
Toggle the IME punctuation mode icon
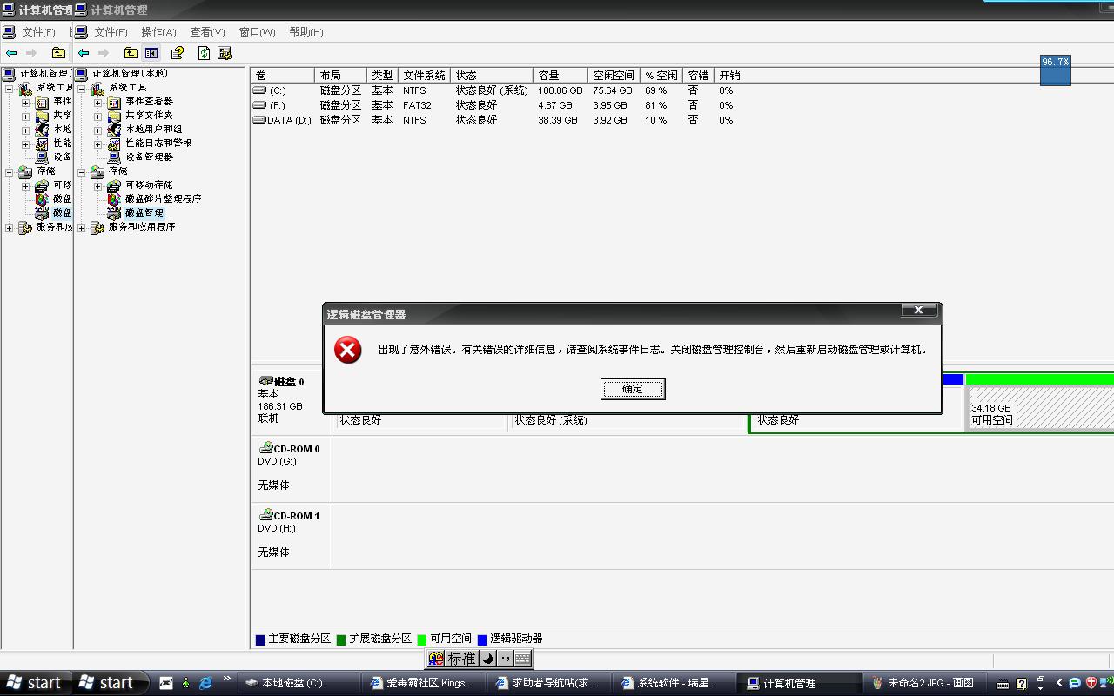click(x=505, y=659)
